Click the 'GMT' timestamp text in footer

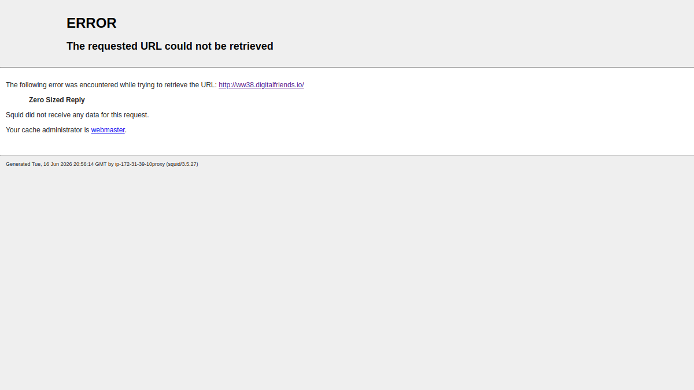coord(101,164)
